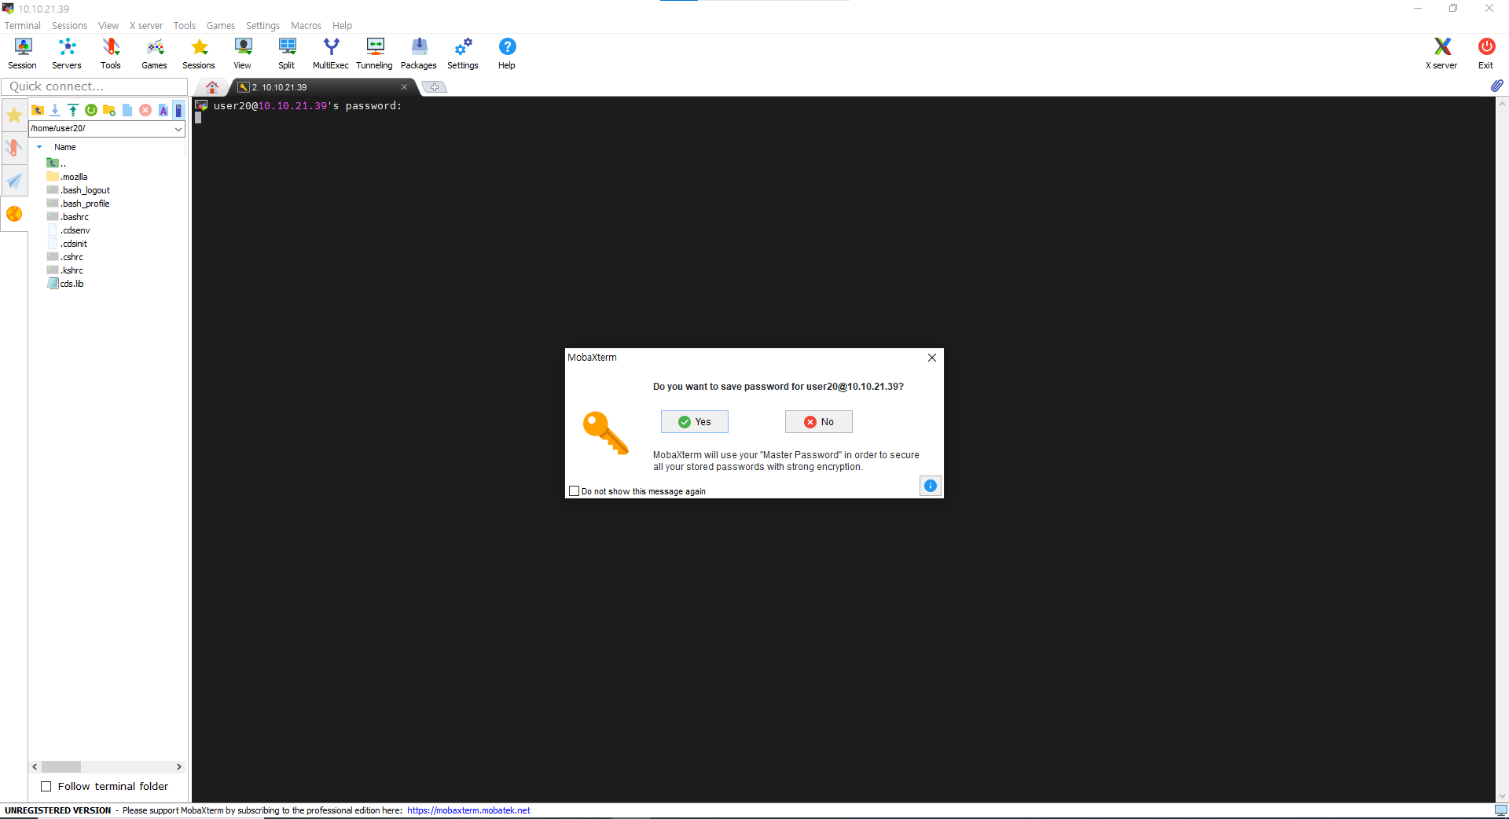Click the file list horizontal scrollbar thumb

point(61,766)
